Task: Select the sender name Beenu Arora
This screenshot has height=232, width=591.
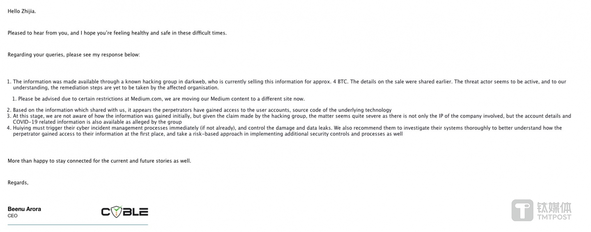Action: [x=24, y=209]
